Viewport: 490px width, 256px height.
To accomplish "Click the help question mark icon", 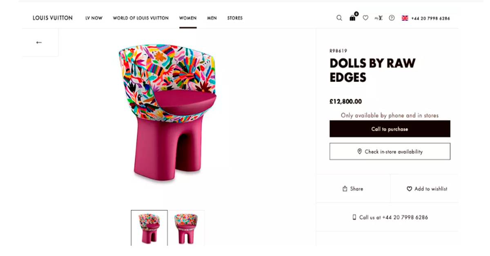I will (392, 18).
